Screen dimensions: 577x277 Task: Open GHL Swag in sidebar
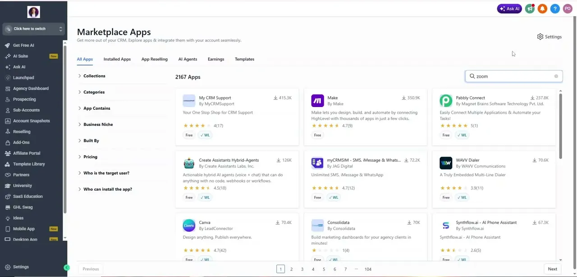pyautogui.click(x=23, y=207)
